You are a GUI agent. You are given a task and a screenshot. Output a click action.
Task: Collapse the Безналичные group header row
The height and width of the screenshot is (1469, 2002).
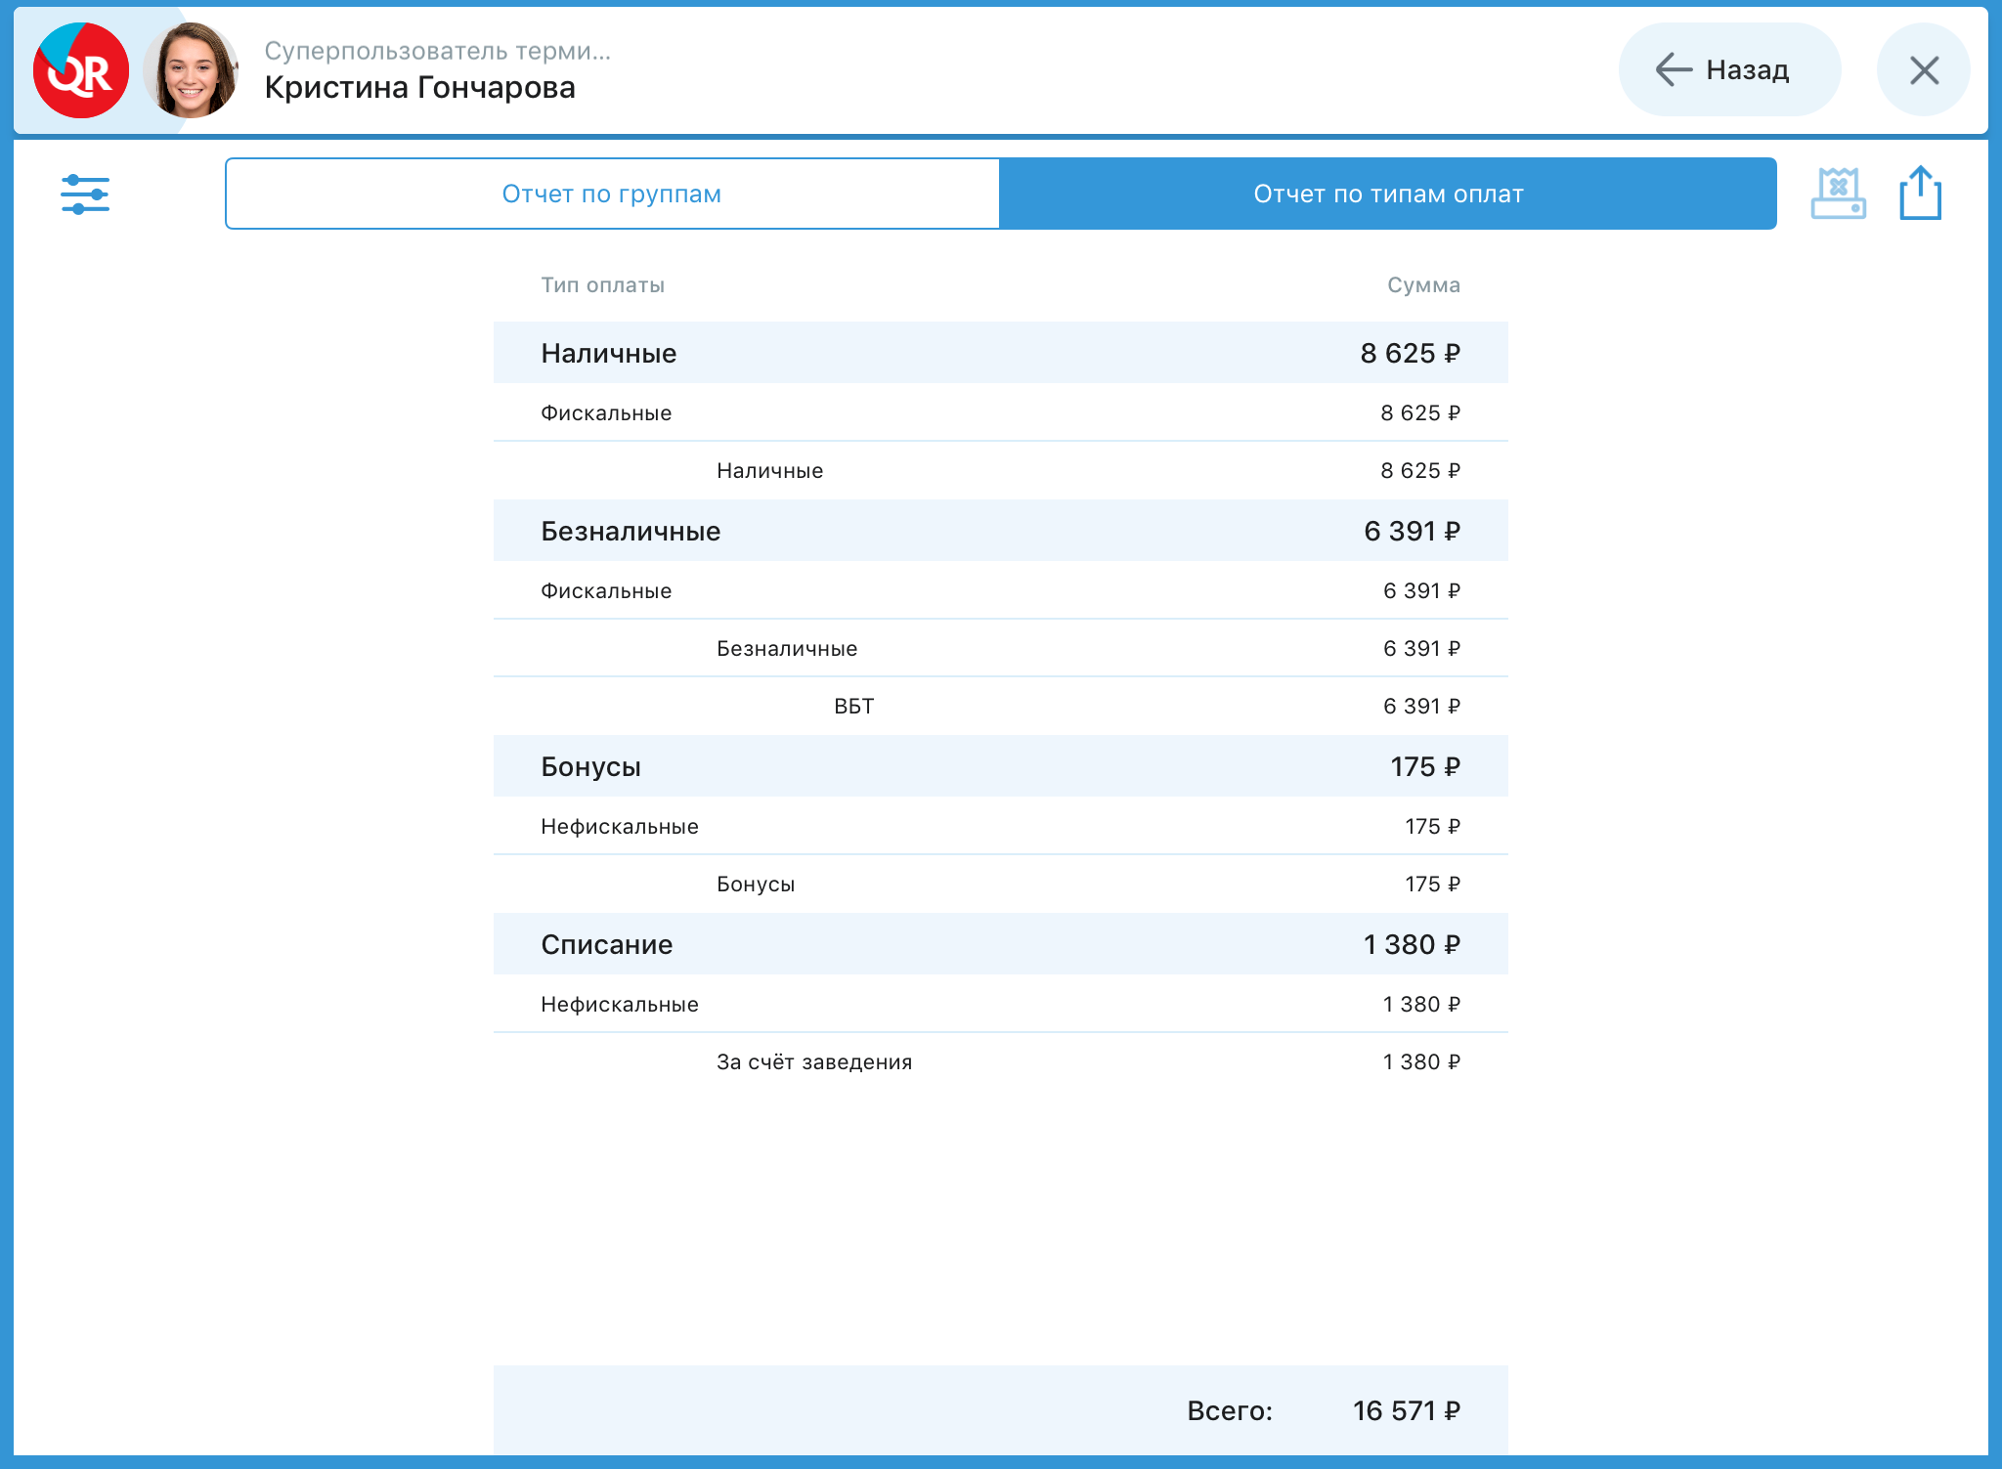(x=999, y=531)
